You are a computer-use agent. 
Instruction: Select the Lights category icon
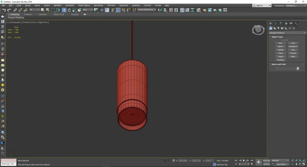(x=278, y=28)
